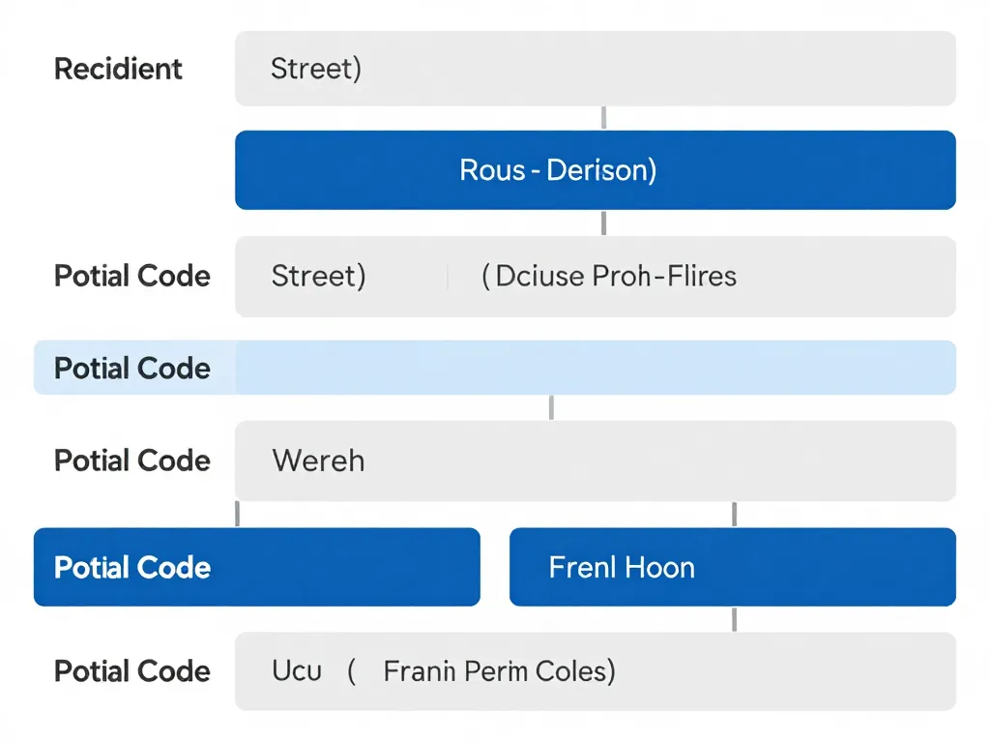990x743 pixels.
Task: Select the Franin Perm Coles) text
Action: pyautogui.click(x=499, y=671)
